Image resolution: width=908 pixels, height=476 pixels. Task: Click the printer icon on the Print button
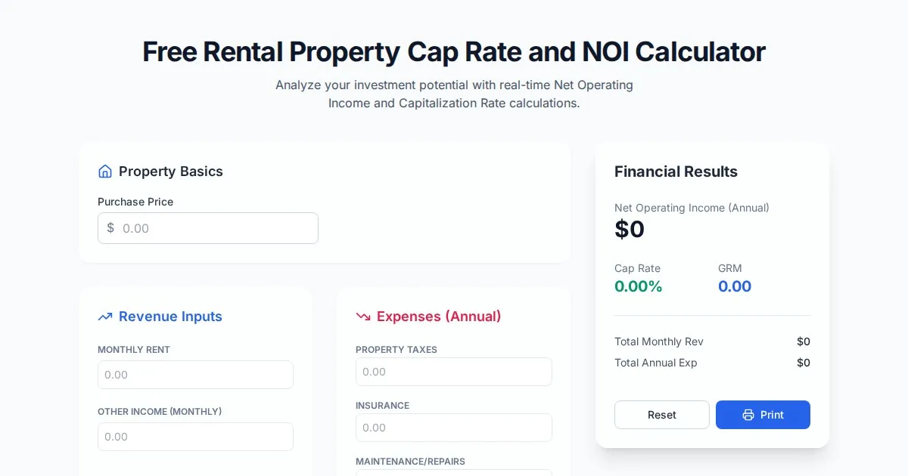click(x=748, y=415)
